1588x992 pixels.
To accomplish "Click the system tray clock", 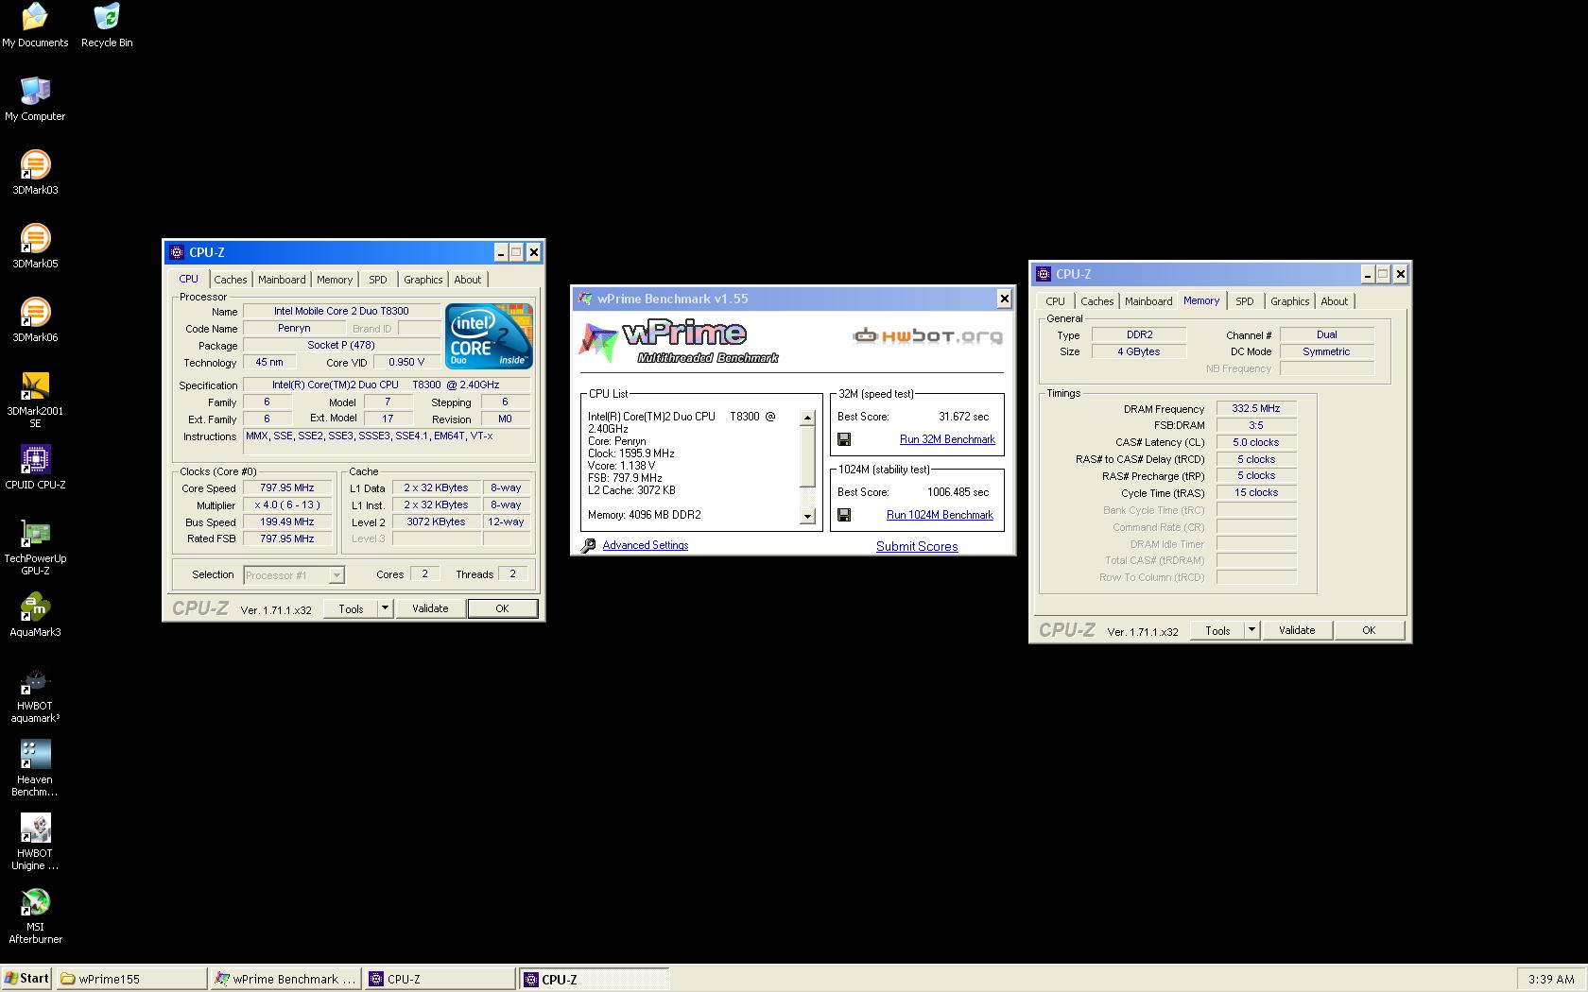I will [x=1551, y=979].
